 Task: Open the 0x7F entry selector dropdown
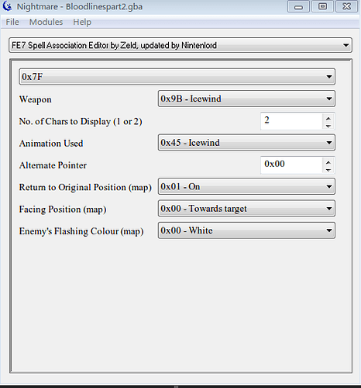coord(177,77)
